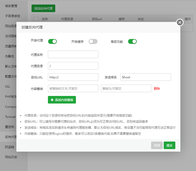Open 配置文件 in the sidebar
Image resolution: width=196 pixels, height=171 pixels.
pos(11,77)
